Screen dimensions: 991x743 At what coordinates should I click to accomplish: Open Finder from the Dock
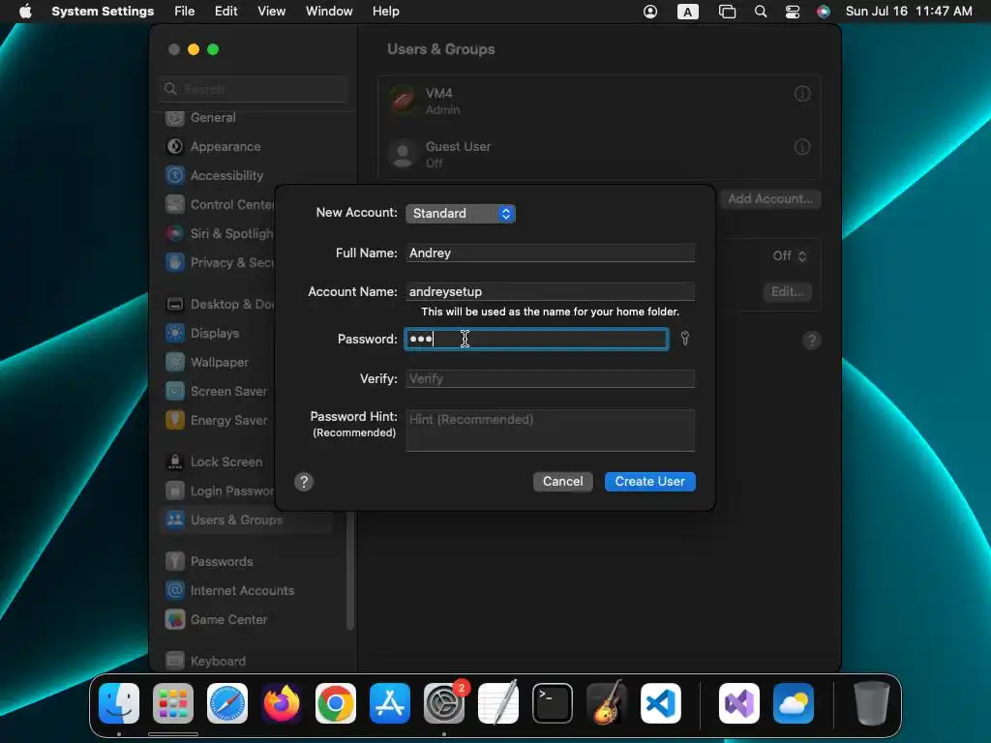[x=119, y=703]
